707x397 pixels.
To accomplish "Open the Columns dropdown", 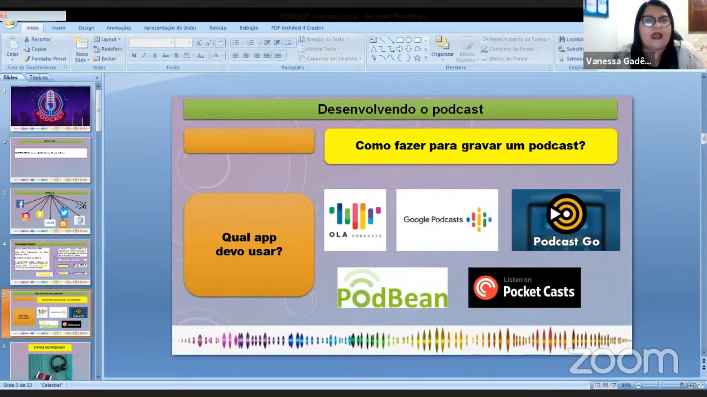I will point(280,56).
